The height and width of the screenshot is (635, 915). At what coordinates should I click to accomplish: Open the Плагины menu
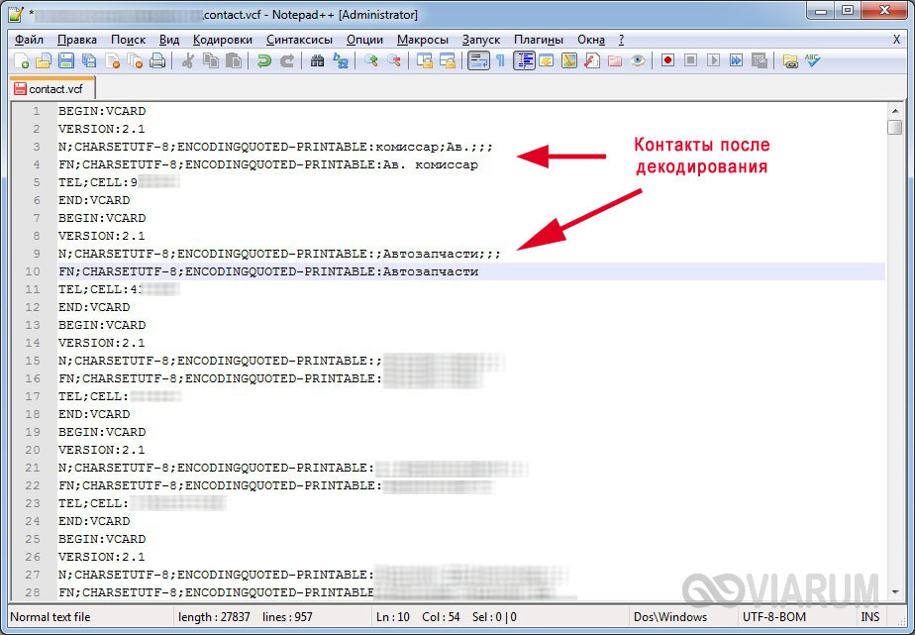[539, 40]
